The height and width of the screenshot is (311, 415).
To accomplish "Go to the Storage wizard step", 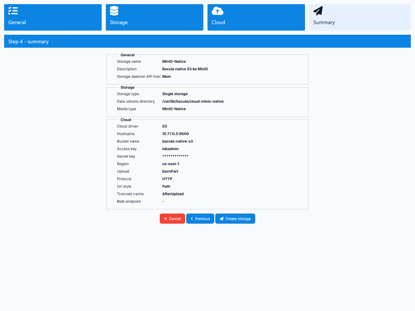I will pyautogui.click(x=155, y=17).
